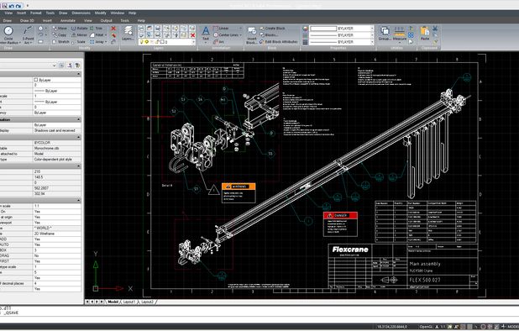Select the Text annotation tool
The height and width of the screenshot is (331, 519).
[206, 34]
